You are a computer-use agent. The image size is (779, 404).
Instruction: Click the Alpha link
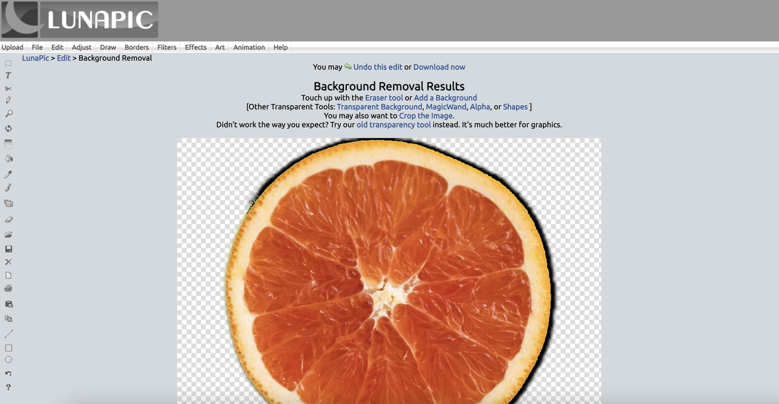[480, 107]
